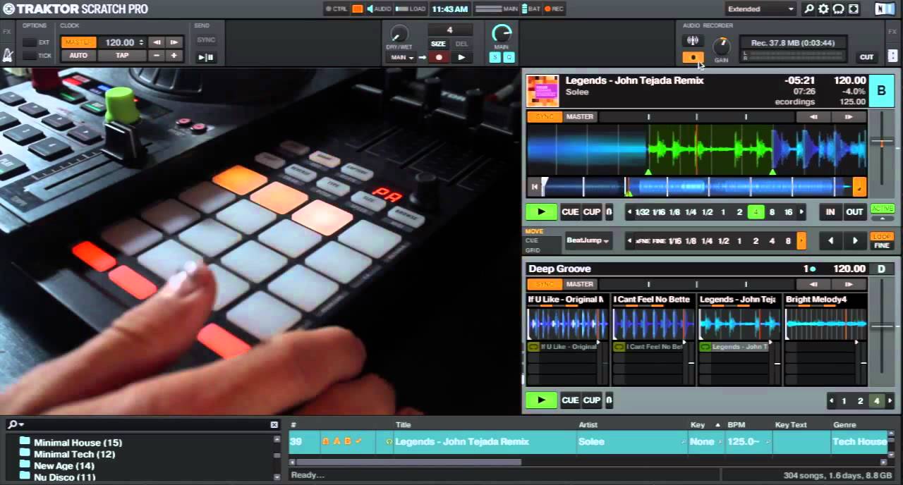Click the deck D letter badge
The width and height of the screenshot is (903, 485).
881,269
